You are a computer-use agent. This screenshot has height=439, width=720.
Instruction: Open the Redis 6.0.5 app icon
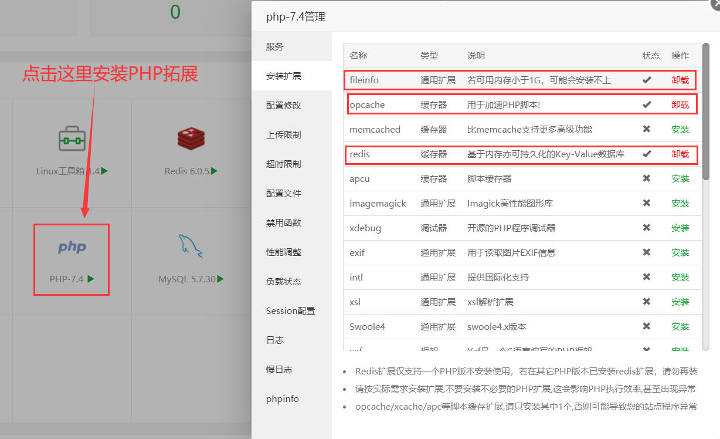point(191,139)
